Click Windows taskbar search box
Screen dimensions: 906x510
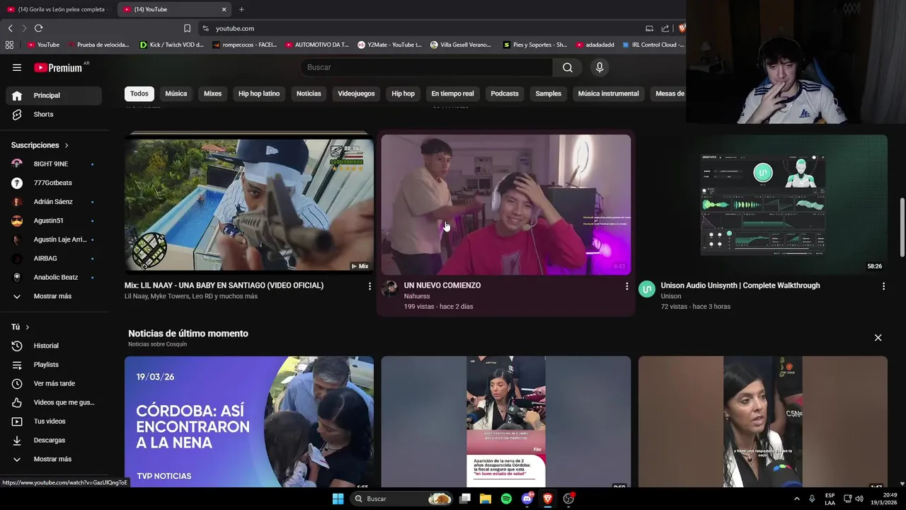(x=402, y=499)
